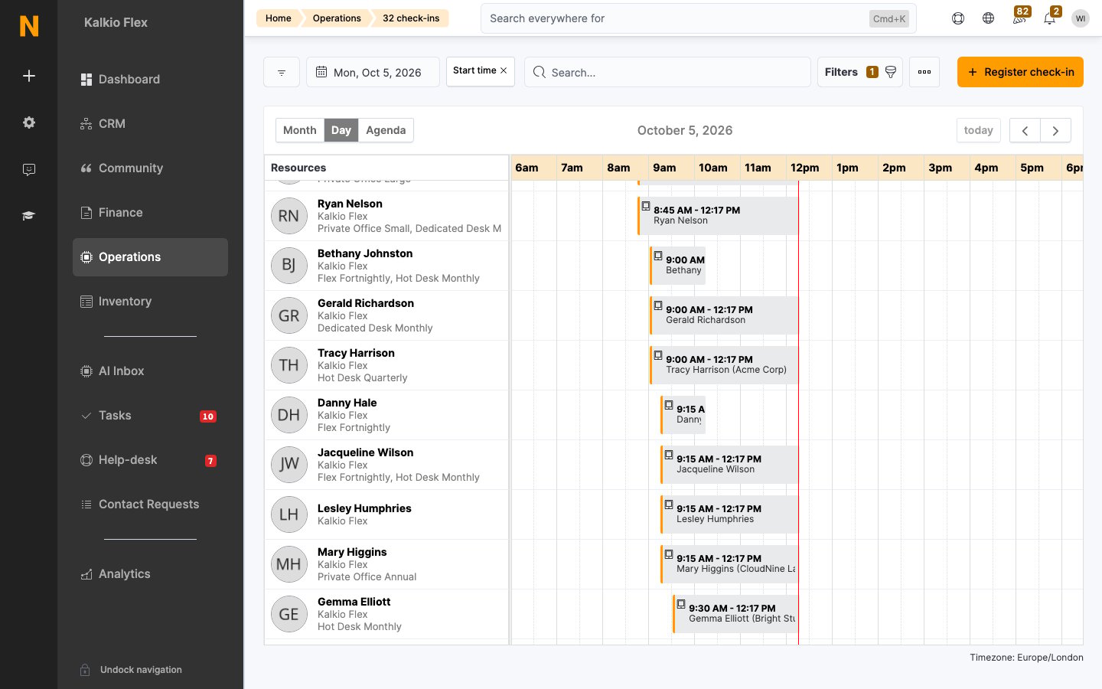Remove the Start time sort chip
This screenshot has width=1102, height=689.
click(x=504, y=70)
